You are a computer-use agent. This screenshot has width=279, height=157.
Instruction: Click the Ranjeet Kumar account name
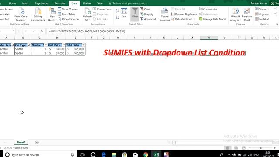[259, 3]
